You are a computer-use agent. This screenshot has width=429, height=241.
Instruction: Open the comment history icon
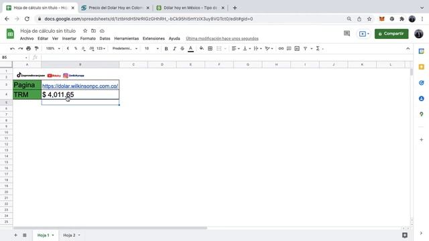click(347, 33)
